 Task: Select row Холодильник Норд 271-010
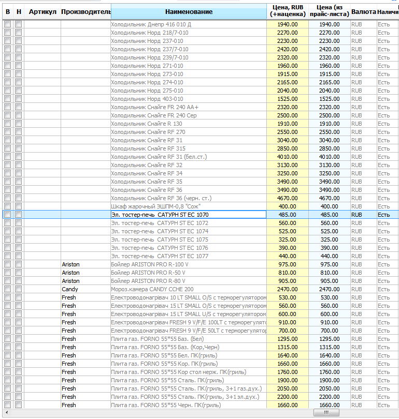(x=201, y=66)
